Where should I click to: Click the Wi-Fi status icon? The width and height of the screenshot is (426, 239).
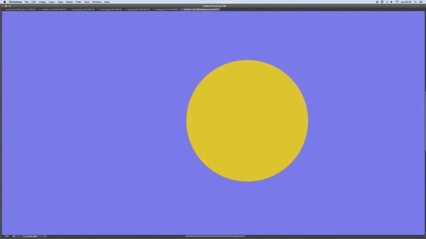click(x=397, y=2)
